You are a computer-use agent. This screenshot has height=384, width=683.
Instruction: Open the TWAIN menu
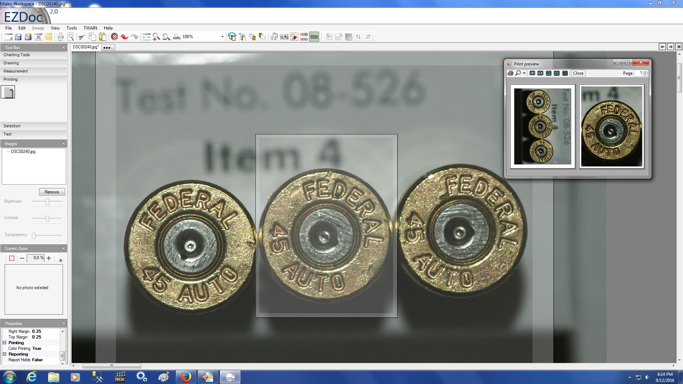[90, 28]
